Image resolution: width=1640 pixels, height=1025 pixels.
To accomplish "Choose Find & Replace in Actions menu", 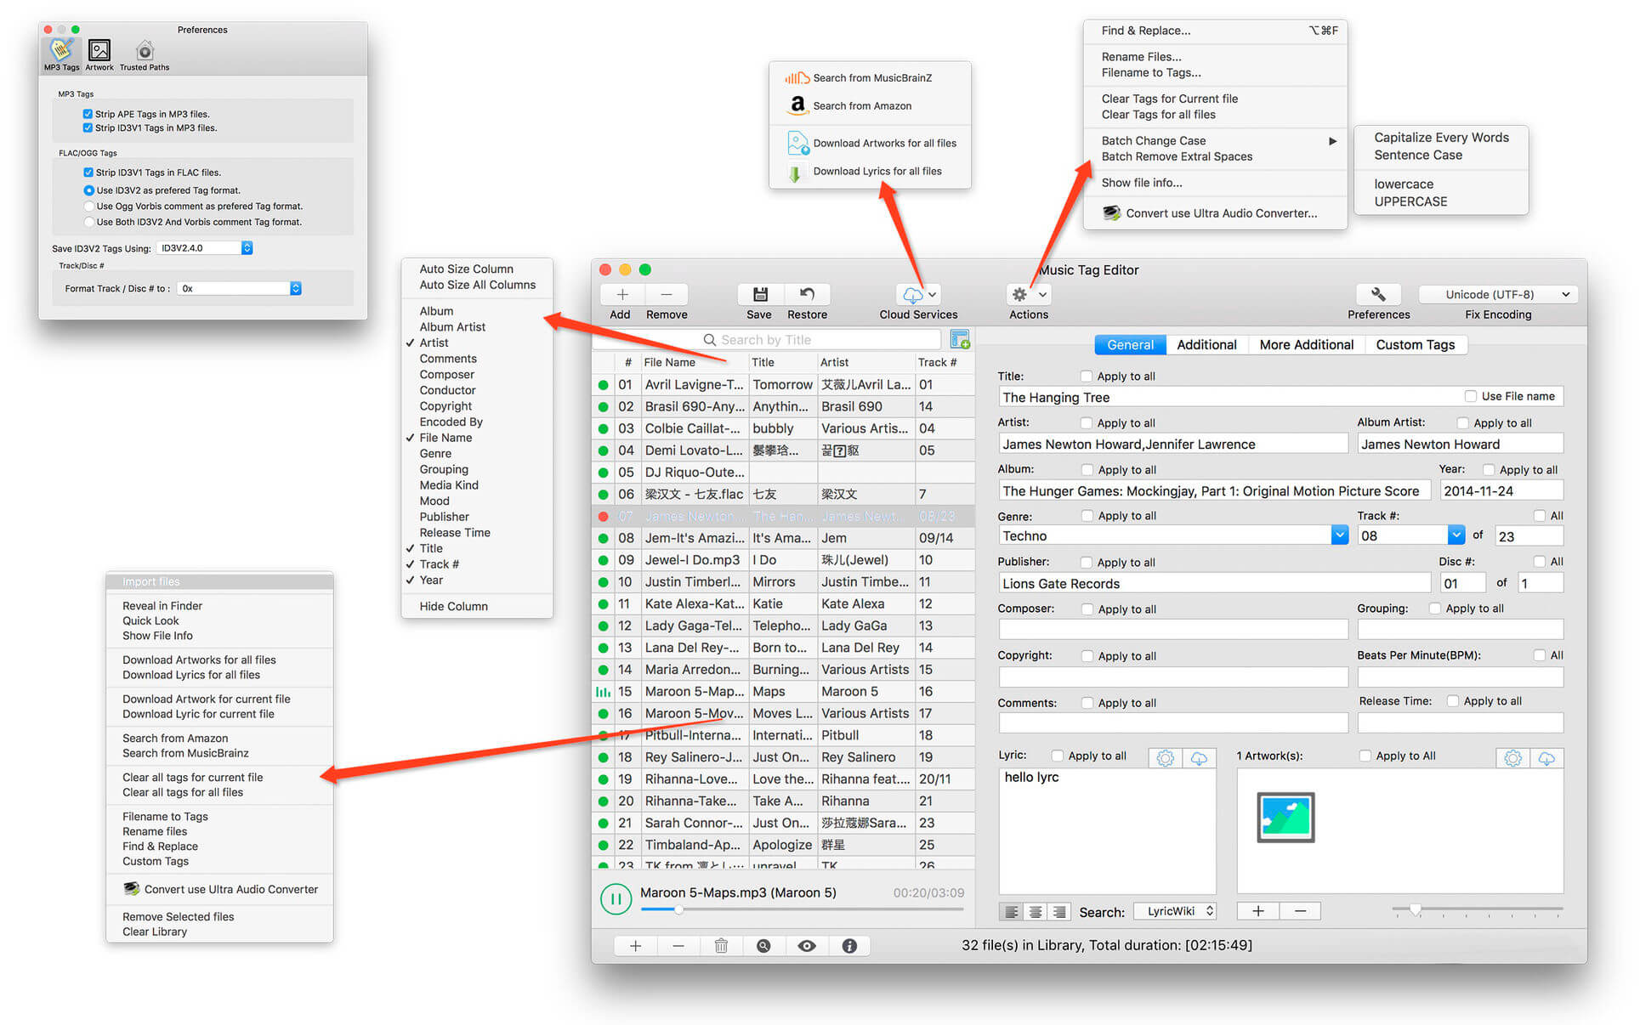I will [x=1145, y=31].
